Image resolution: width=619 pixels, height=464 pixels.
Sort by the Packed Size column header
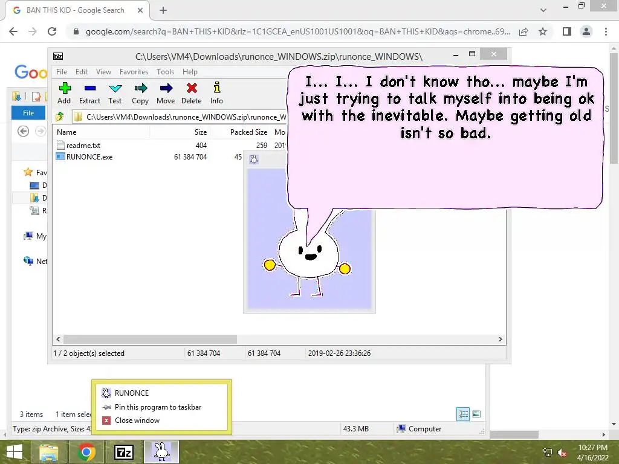point(248,132)
